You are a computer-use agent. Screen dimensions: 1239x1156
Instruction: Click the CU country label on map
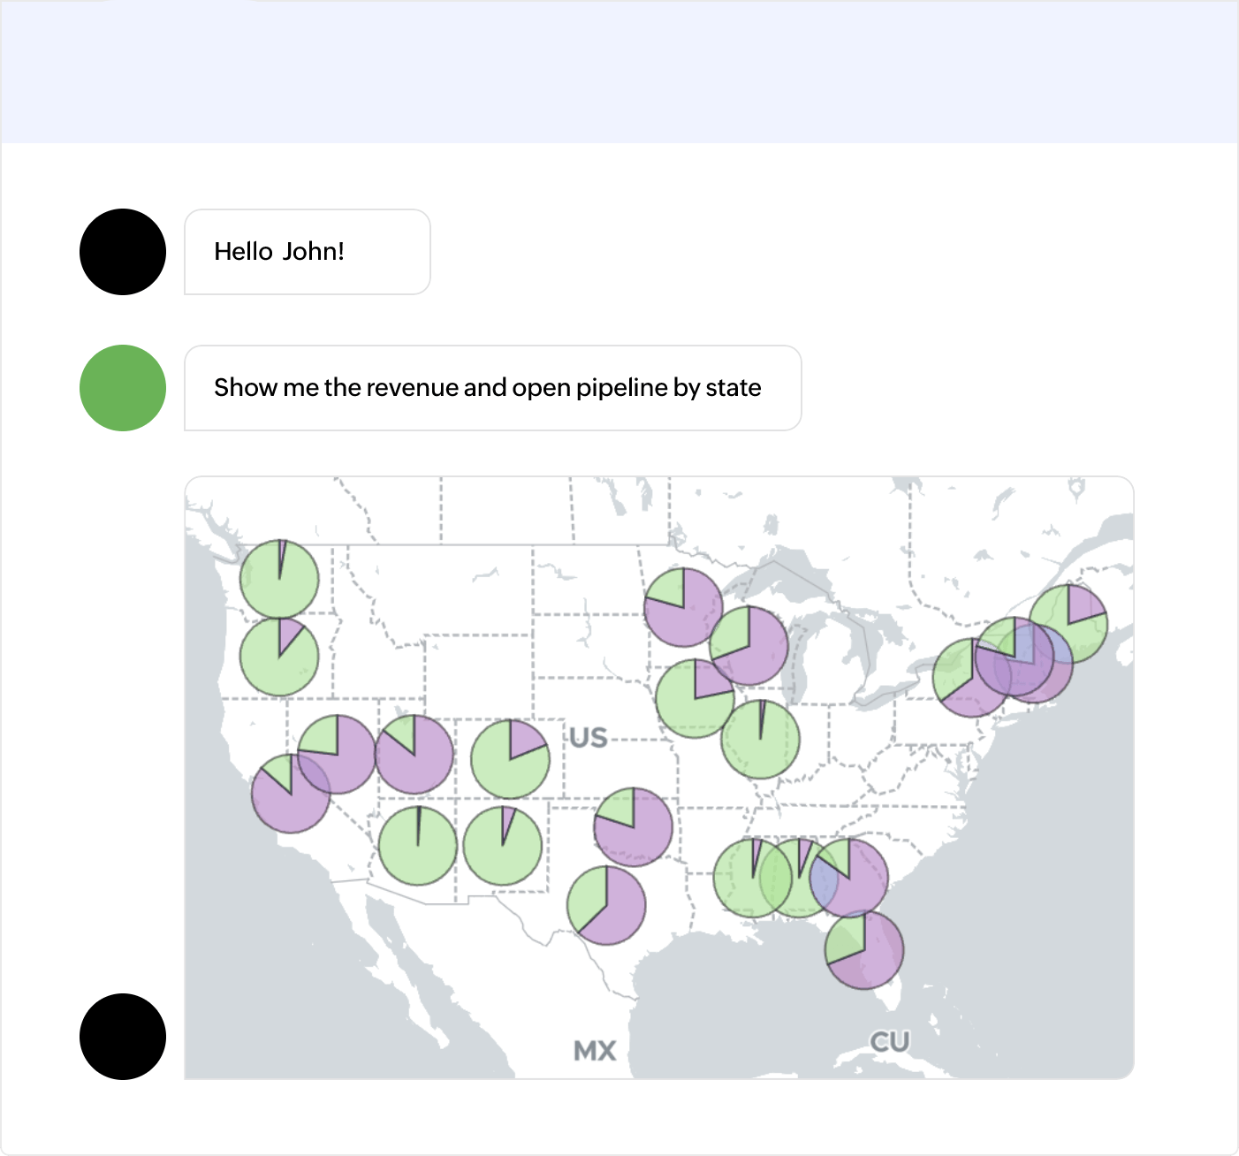point(889,1042)
